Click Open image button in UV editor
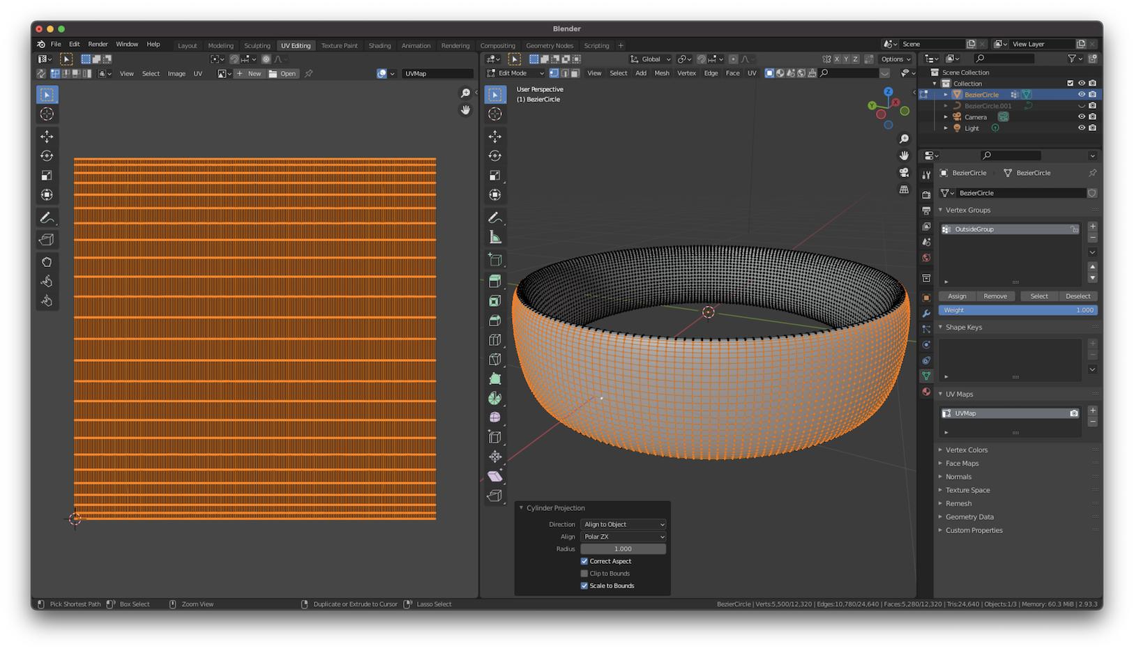 pos(282,74)
